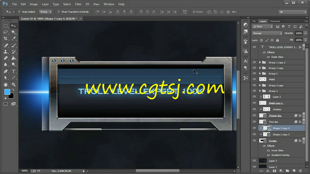Enable Show Transform Controls checkbox
310x174 pixels.
pyautogui.click(x=59, y=12)
